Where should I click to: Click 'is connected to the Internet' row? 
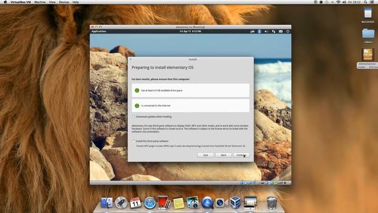(x=190, y=105)
